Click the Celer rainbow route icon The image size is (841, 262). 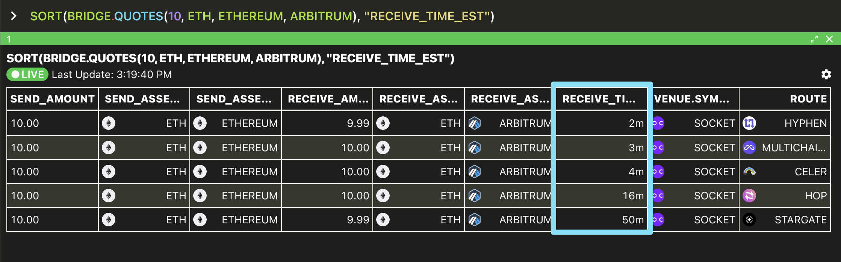[749, 172]
